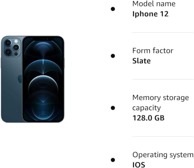Click the bullet beside Form factor
The image size is (194, 168).
point(113,56)
